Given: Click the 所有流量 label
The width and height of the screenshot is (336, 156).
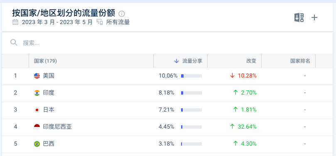Looking at the screenshot, I should [x=118, y=22].
